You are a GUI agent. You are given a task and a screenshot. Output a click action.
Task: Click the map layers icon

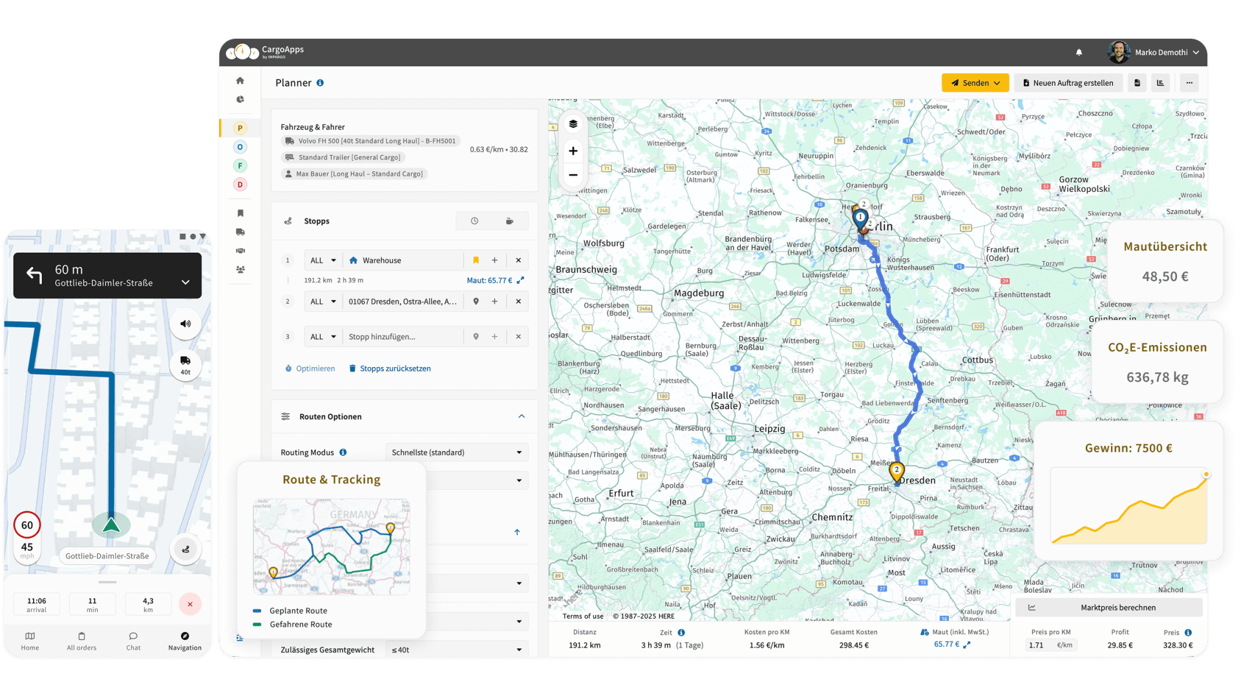click(x=573, y=124)
